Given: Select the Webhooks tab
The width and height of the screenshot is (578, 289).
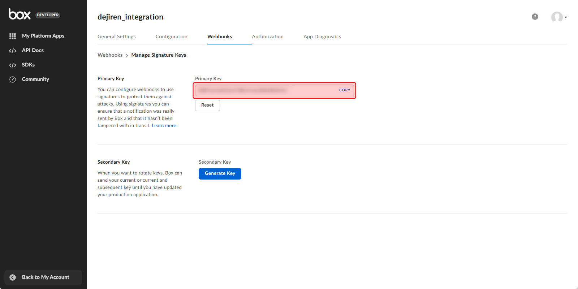Looking at the screenshot, I should pyautogui.click(x=220, y=36).
